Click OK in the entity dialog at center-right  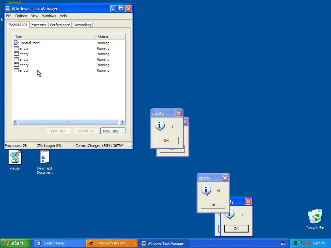click(213, 205)
